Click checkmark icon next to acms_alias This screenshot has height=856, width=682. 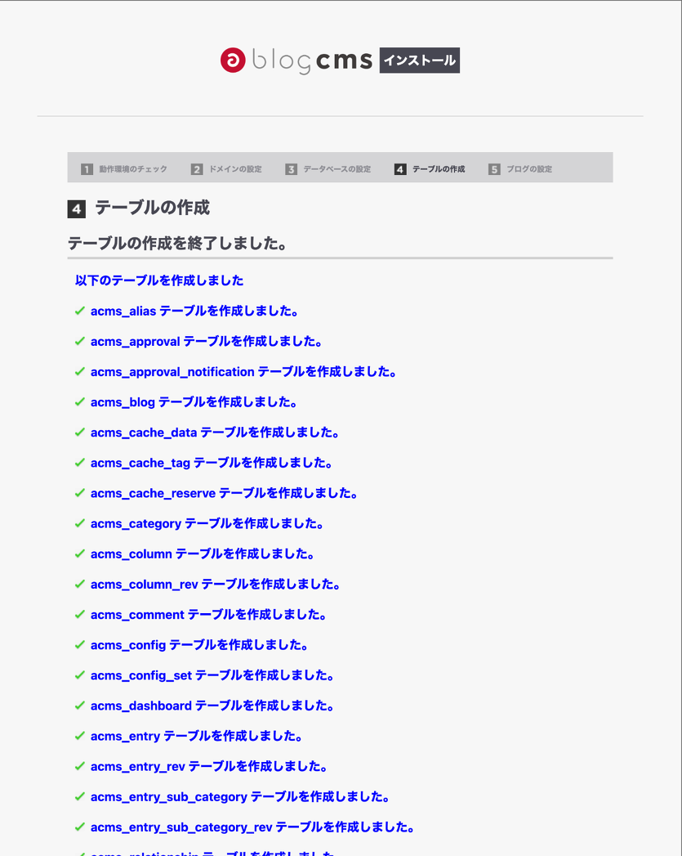pos(80,311)
